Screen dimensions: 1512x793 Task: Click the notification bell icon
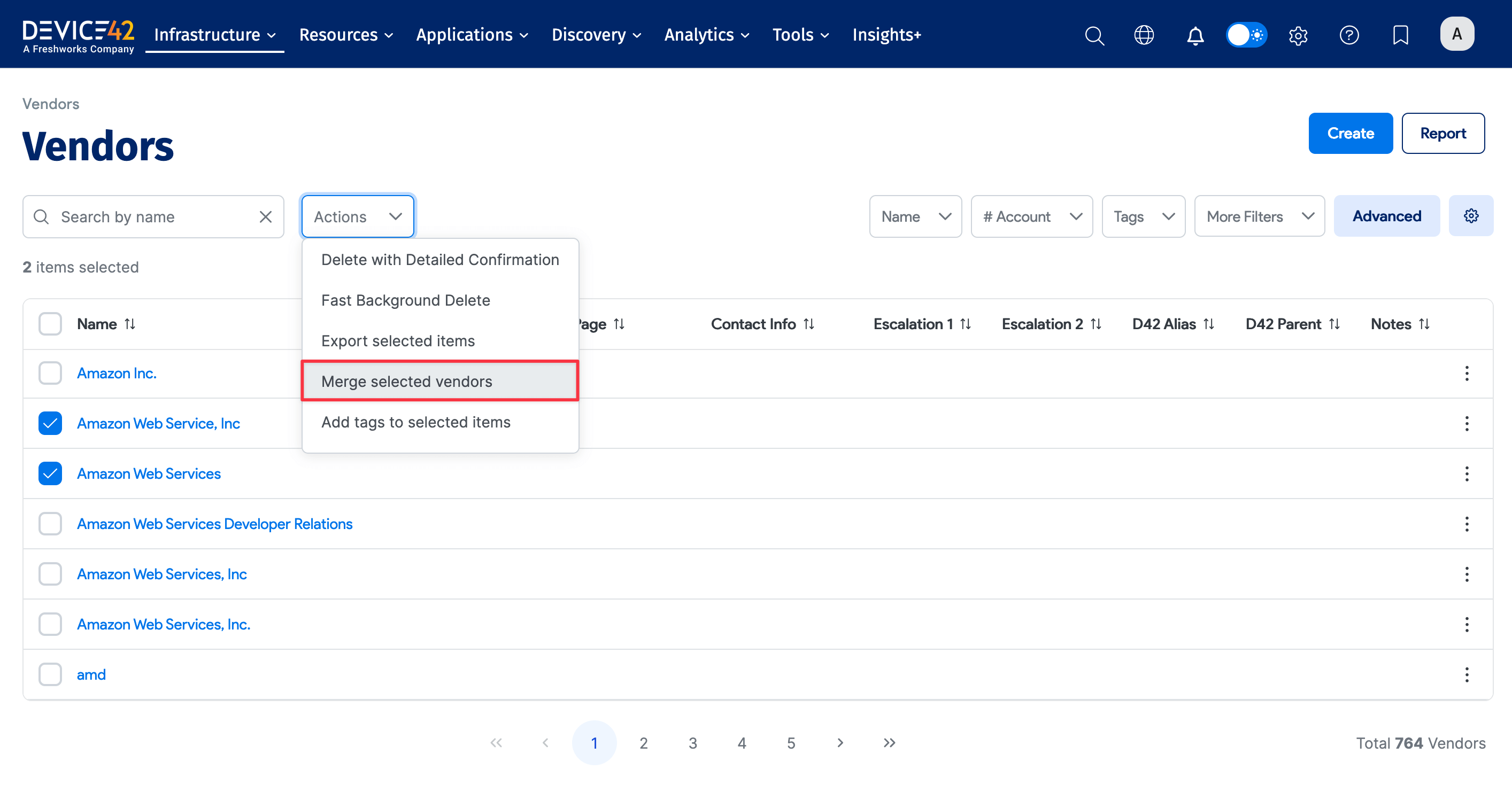pos(1195,35)
